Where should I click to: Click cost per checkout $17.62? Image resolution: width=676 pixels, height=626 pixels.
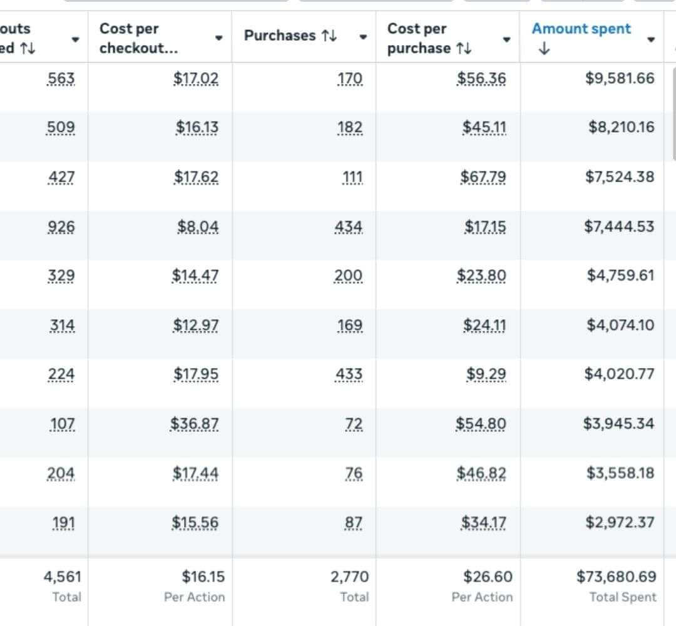click(196, 177)
